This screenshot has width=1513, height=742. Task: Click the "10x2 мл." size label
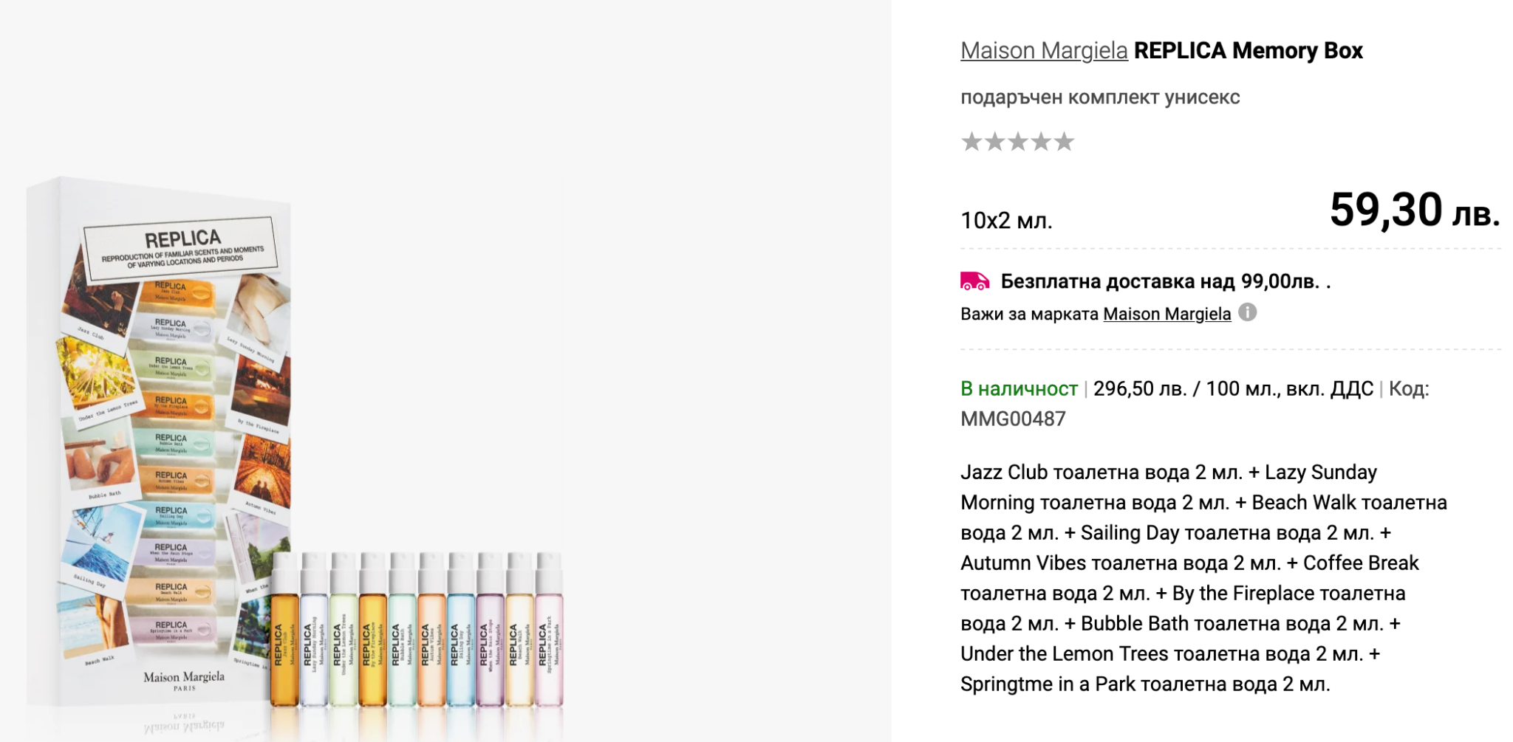(x=1006, y=220)
